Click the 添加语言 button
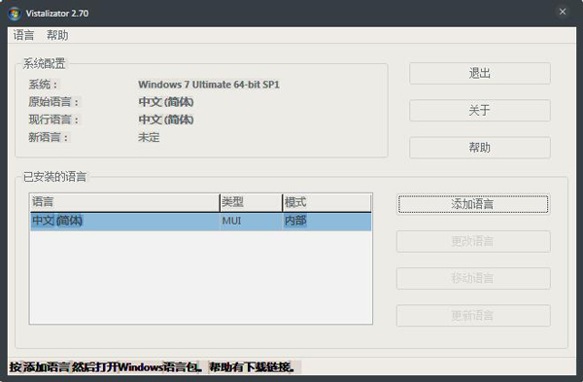The height and width of the screenshot is (382, 583). [473, 204]
